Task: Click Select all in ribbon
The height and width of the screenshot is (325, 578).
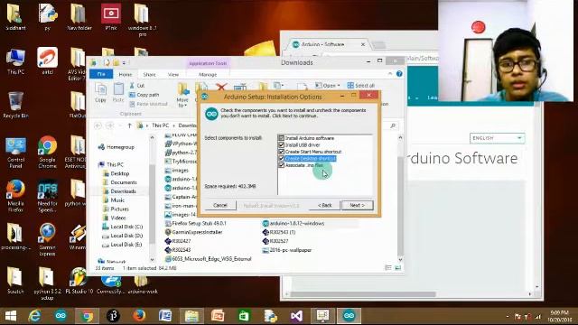Action: 361,86
